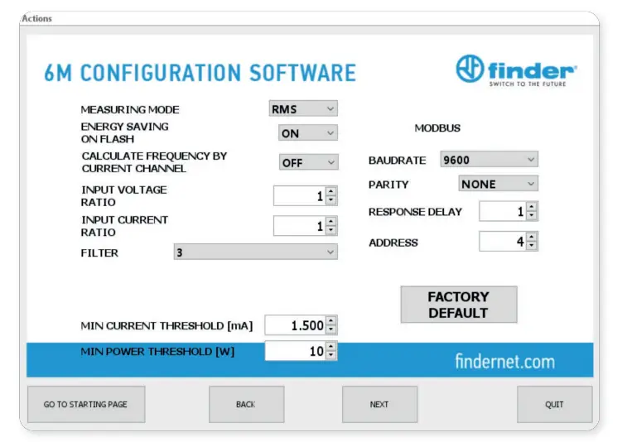Increase the Modbus Address value

coord(532,237)
